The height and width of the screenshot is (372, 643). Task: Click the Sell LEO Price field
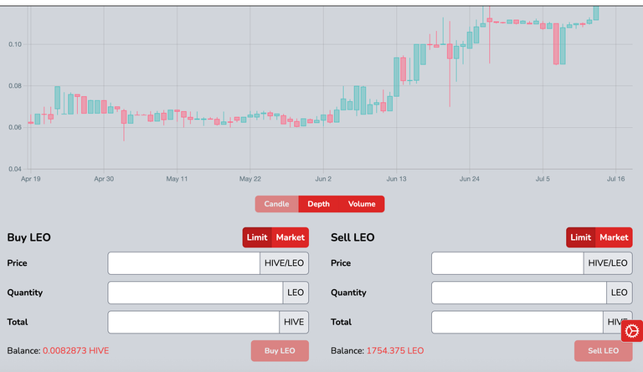(507, 263)
